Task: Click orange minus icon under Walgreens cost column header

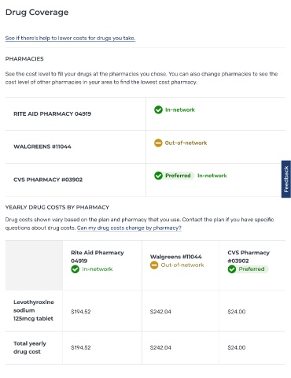Action: [154, 265]
